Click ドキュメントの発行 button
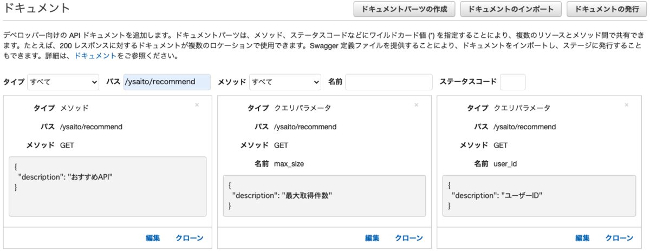650x252 pixels. (x=607, y=9)
